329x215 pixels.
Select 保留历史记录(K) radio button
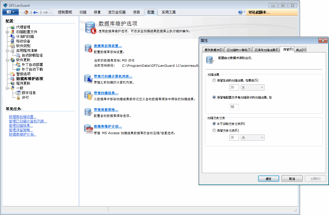214,130
